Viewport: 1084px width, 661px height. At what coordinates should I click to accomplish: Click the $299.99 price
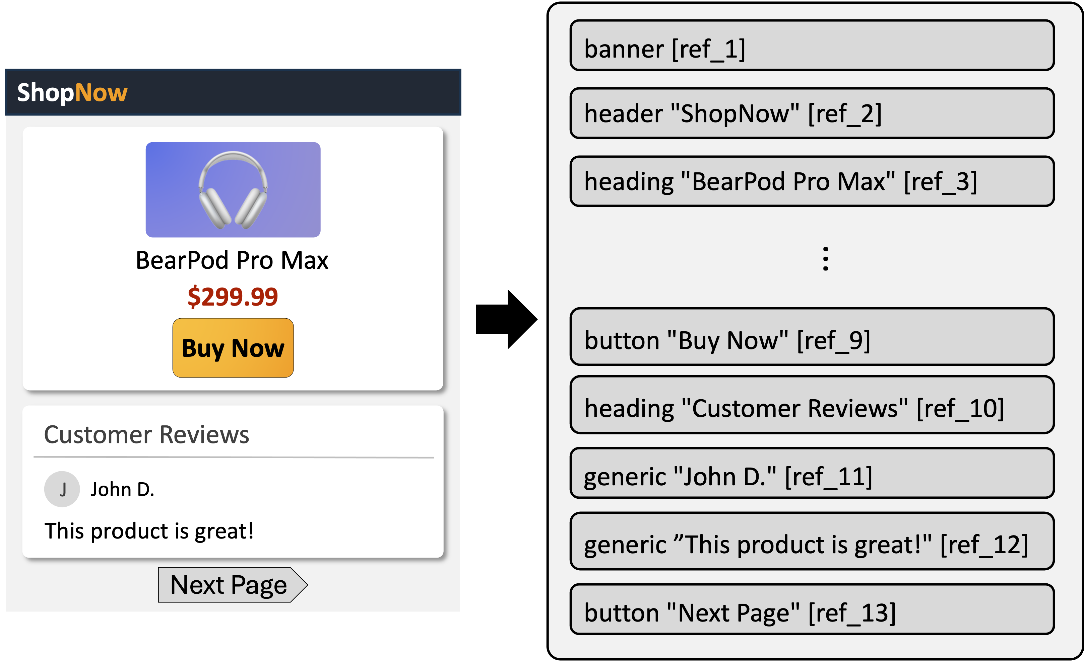point(233,296)
